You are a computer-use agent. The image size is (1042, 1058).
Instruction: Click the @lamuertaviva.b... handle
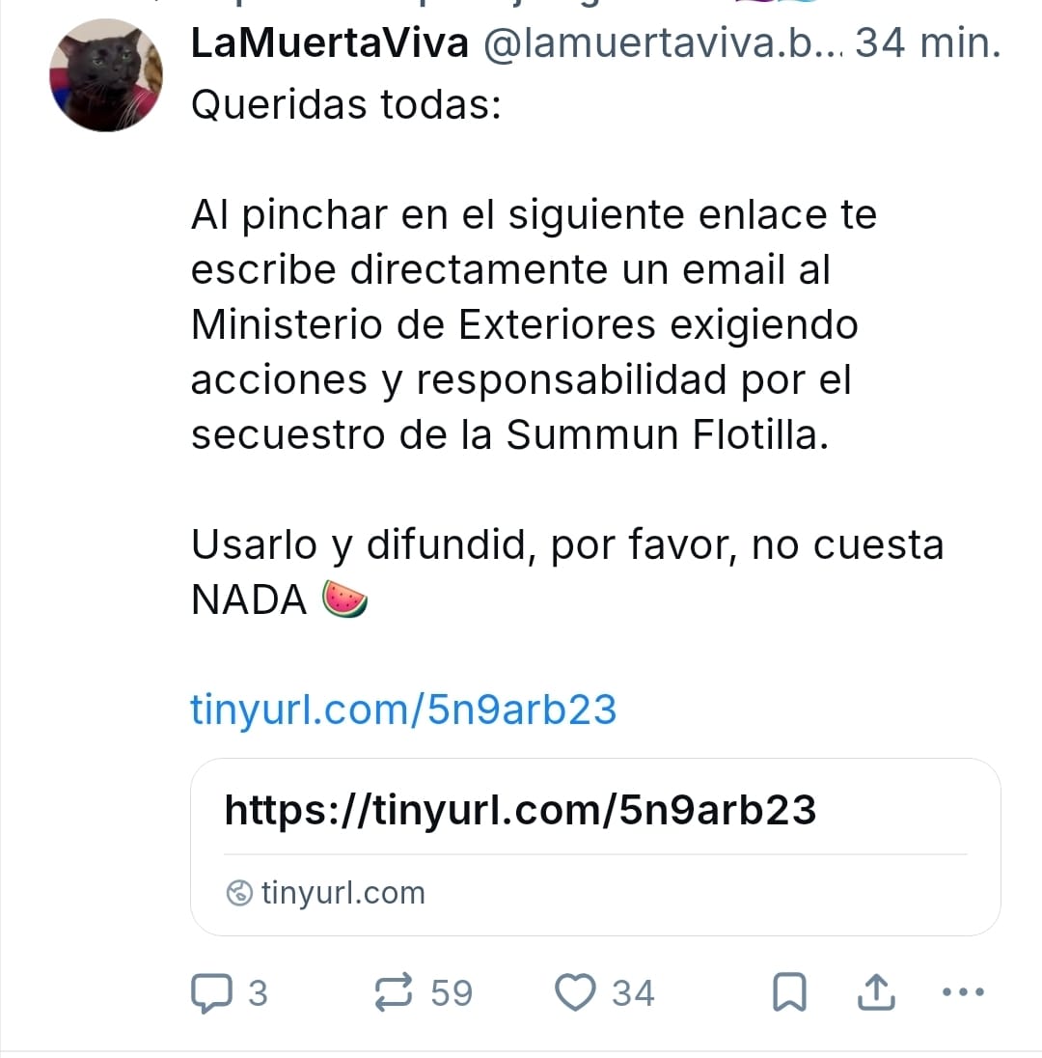tap(664, 43)
